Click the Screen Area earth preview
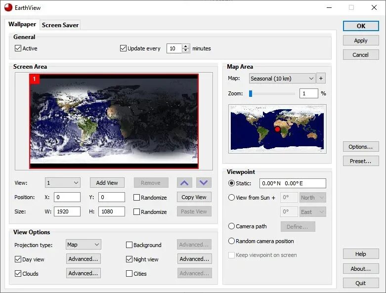 114,121
